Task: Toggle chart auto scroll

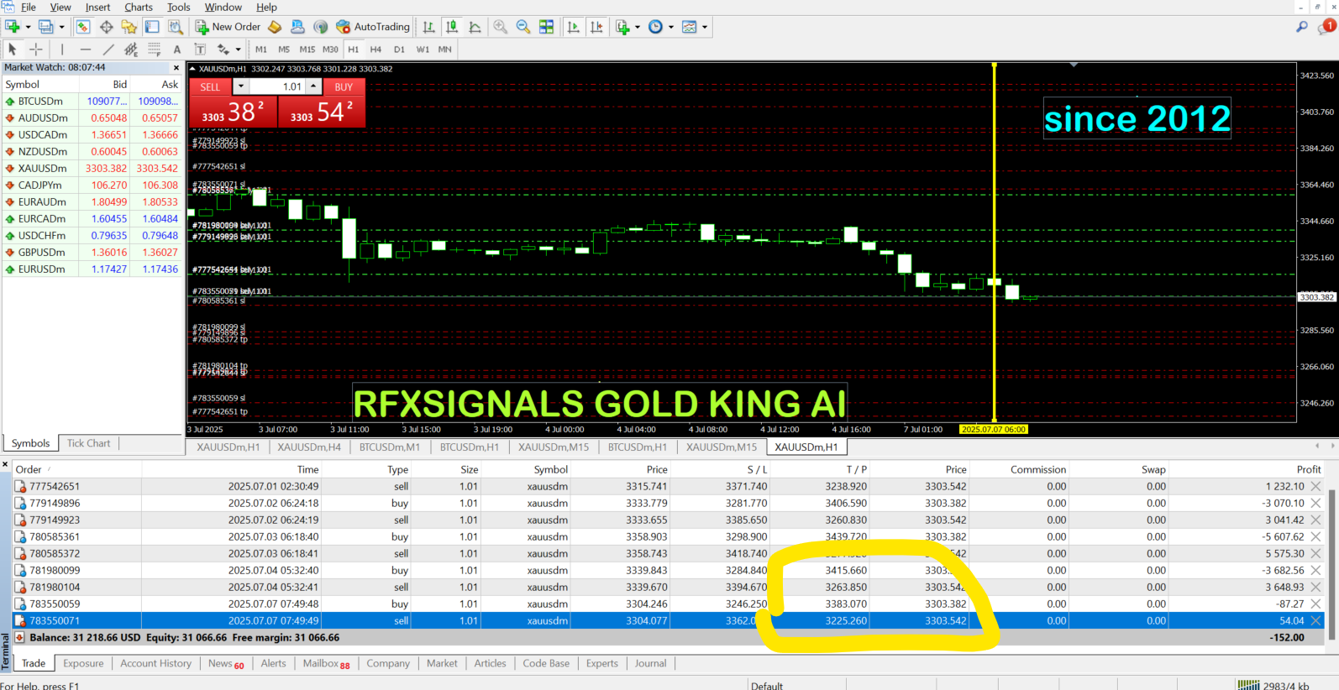Action: coord(574,27)
